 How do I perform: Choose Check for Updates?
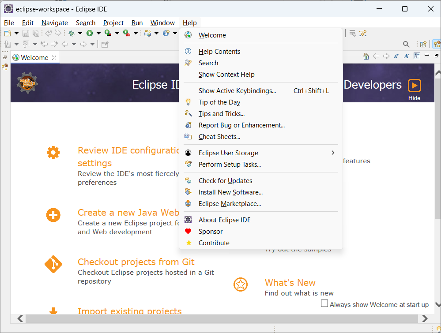(x=261, y=181)
